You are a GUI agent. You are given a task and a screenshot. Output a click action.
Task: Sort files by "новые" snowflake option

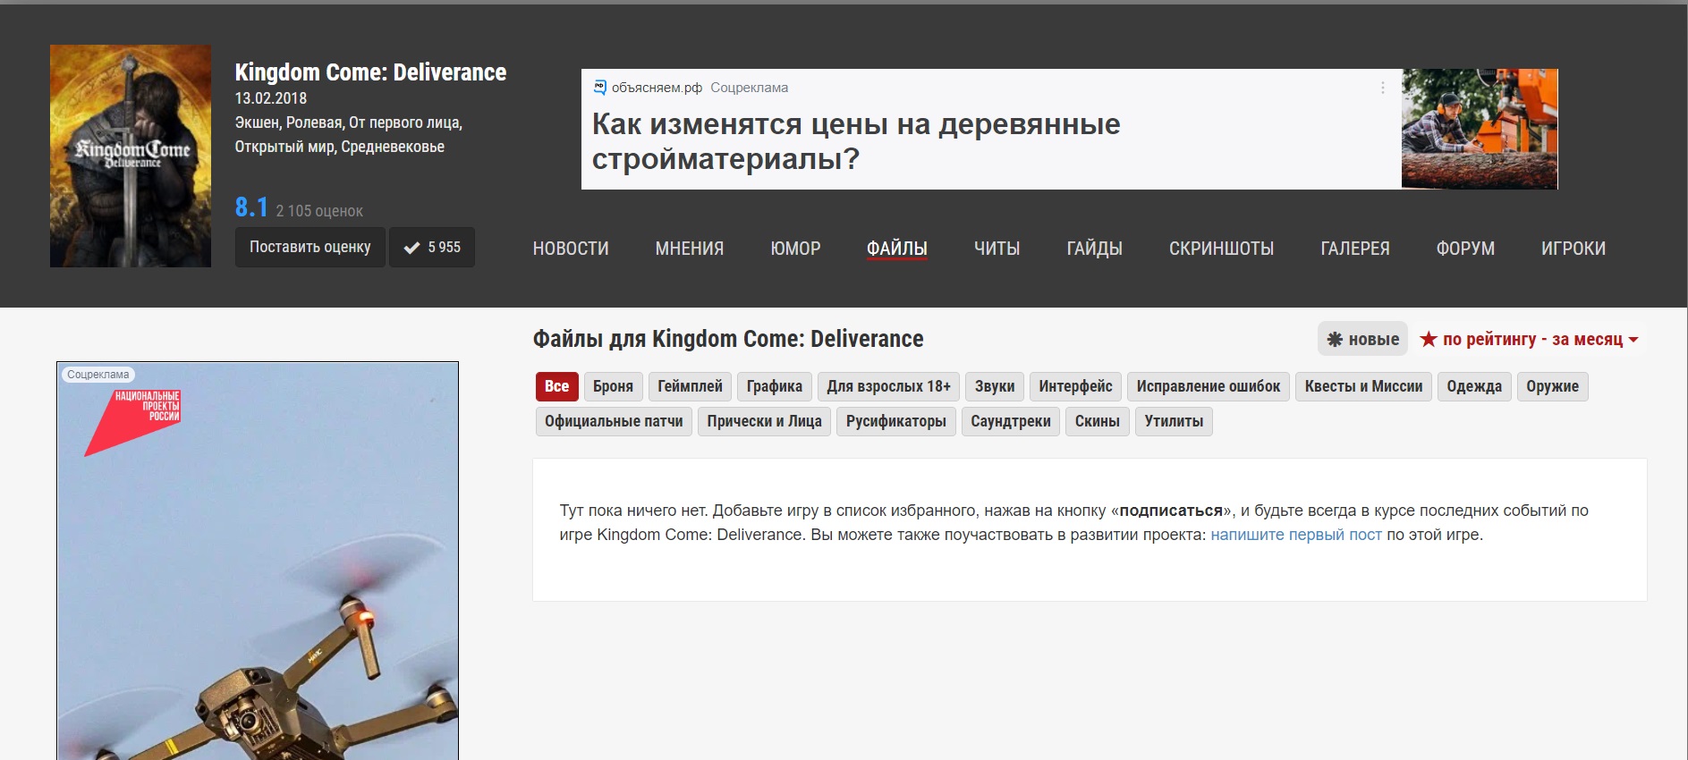click(1362, 339)
